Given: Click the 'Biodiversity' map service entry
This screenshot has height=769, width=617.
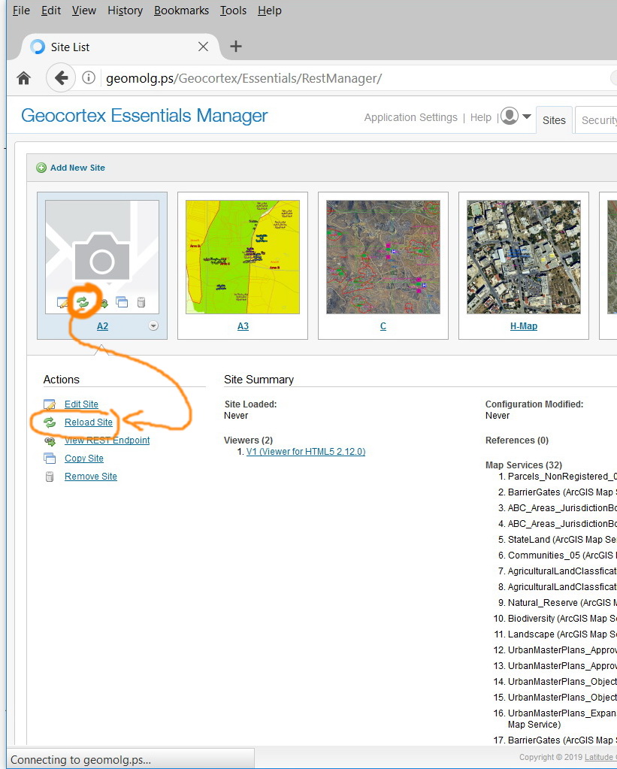Looking at the screenshot, I should pos(561,619).
